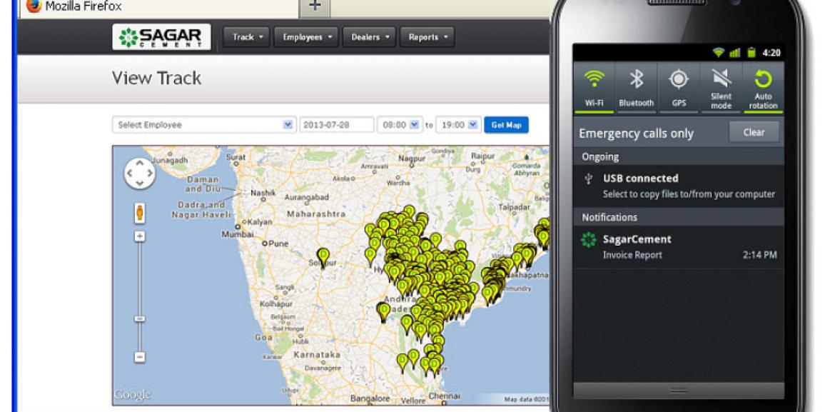Open the USB connected notification
The height and width of the screenshot is (412, 825).
click(678, 186)
